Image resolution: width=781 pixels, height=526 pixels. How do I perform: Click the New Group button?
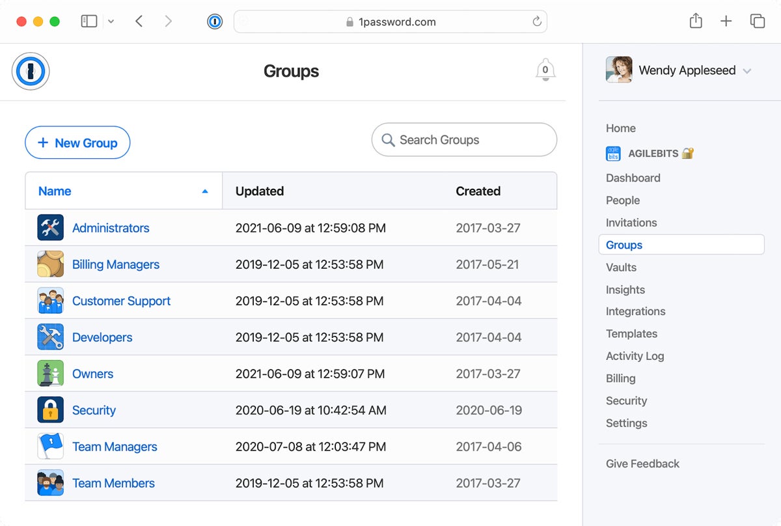[77, 143]
